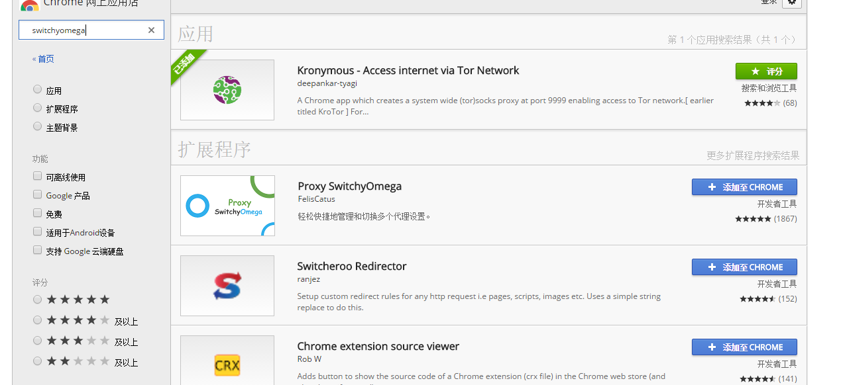The image size is (841, 385).
Task: Select the 主题背景 radio button
Action: point(38,127)
